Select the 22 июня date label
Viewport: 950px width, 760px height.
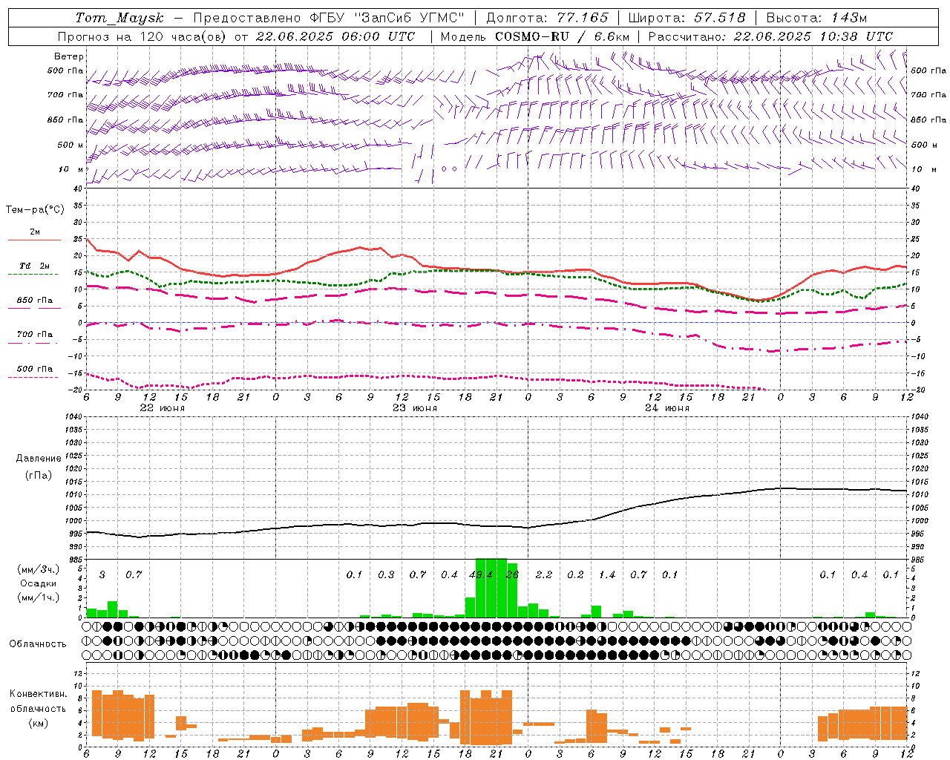pos(163,408)
